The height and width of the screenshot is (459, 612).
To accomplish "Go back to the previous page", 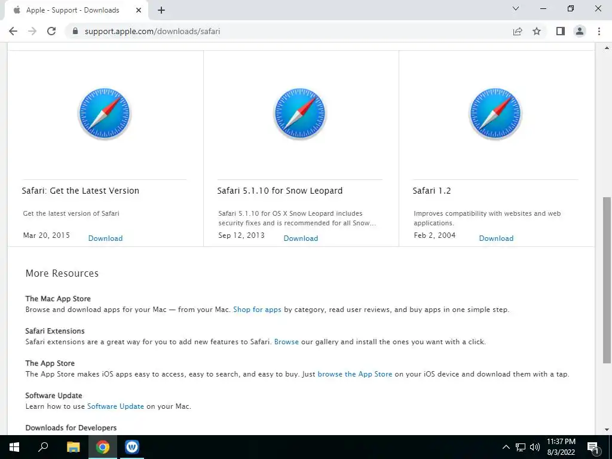I will pyautogui.click(x=13, y=31).
